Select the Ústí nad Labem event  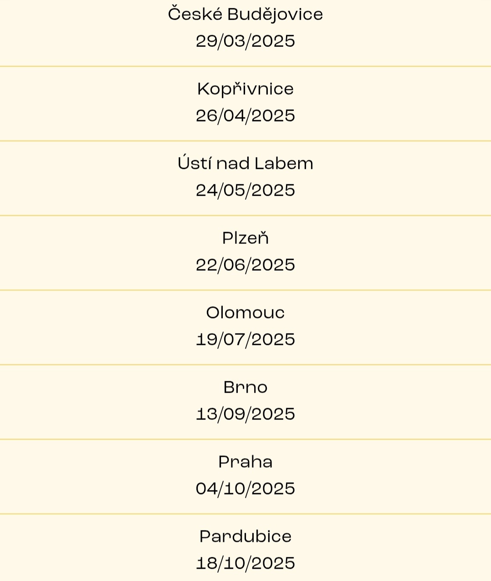(x=245, y=178)
